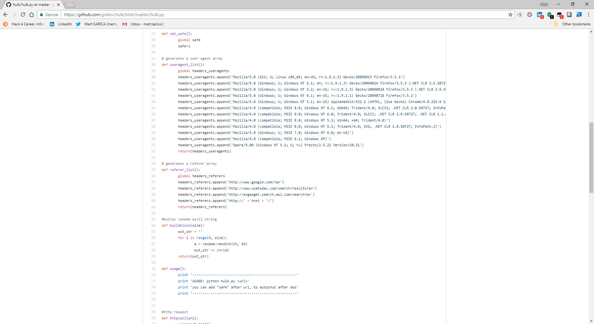The width and height of the screenshot is (594, 324).
Task: Click line number 79
Action: tap(153, 318)
